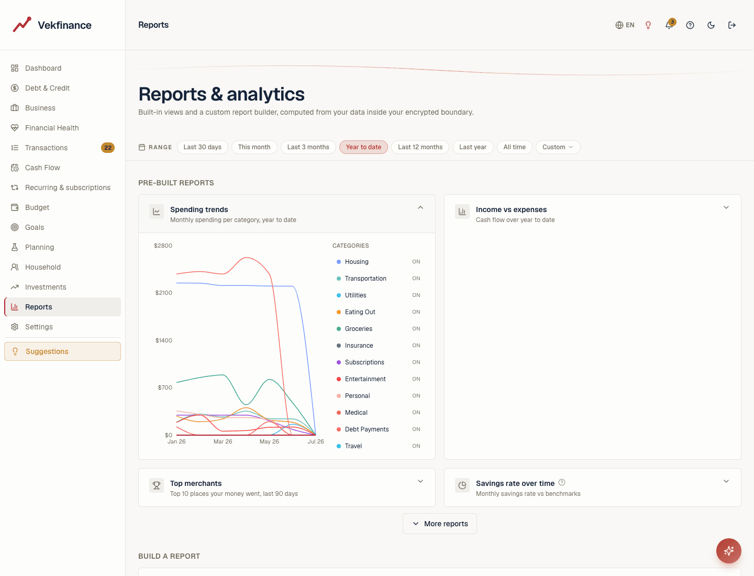Toggle Utilities category ON switch
Image resolution: width=754 pixels, height=576 pixels.
416,295
